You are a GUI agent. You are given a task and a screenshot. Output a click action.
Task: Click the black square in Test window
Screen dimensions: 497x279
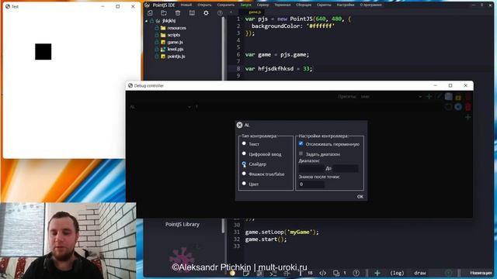43,52
